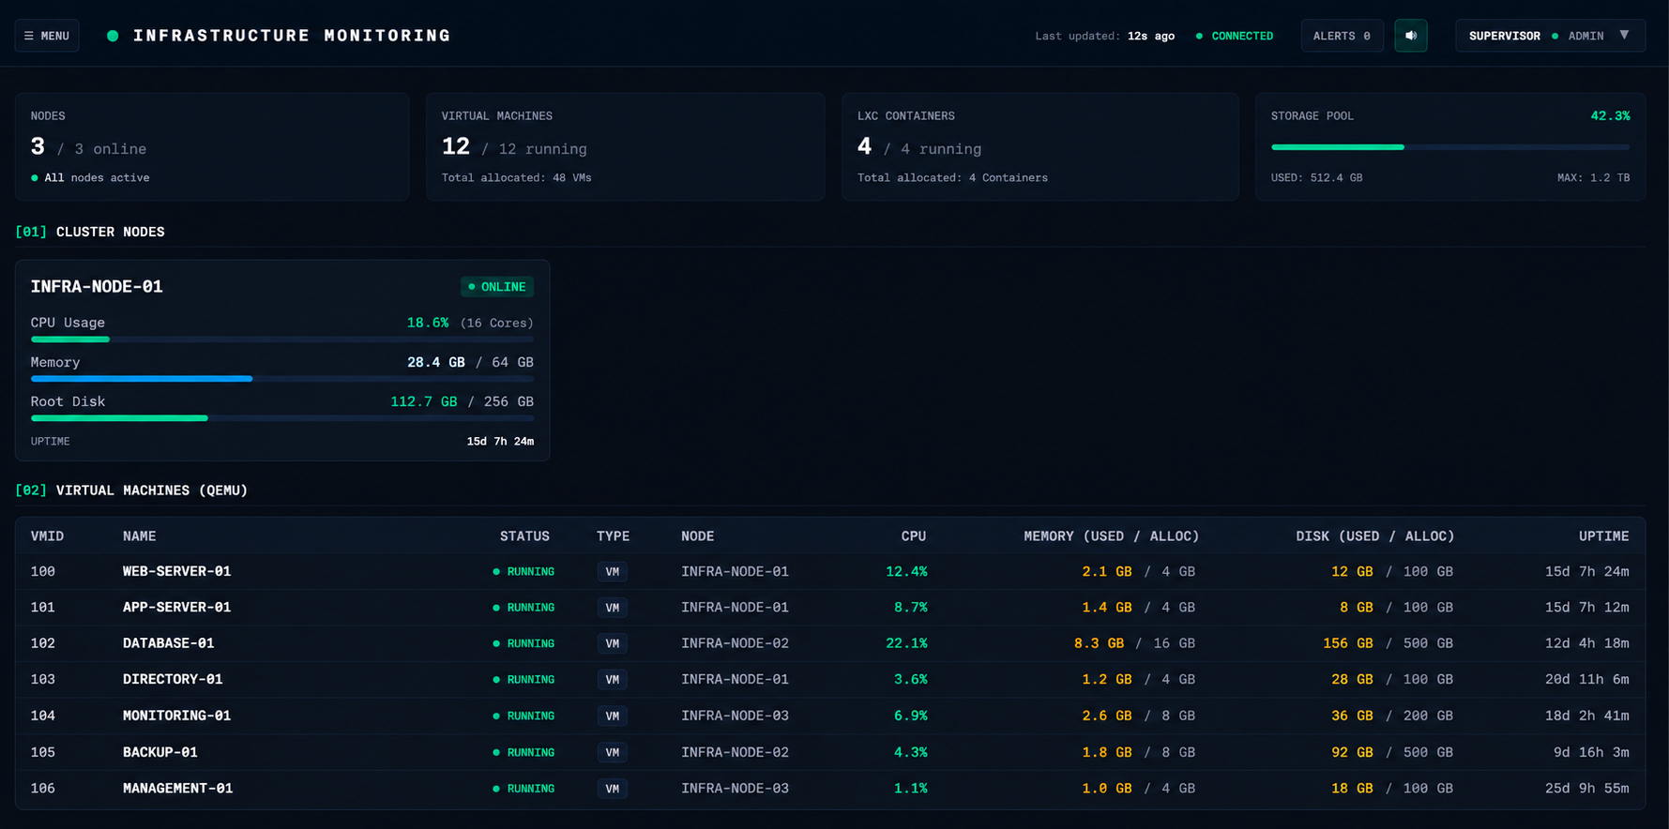Select the INFRASTRUCTURE MONITORING dashboard title
Viewport: 1669px width, 829px height.
292,36
